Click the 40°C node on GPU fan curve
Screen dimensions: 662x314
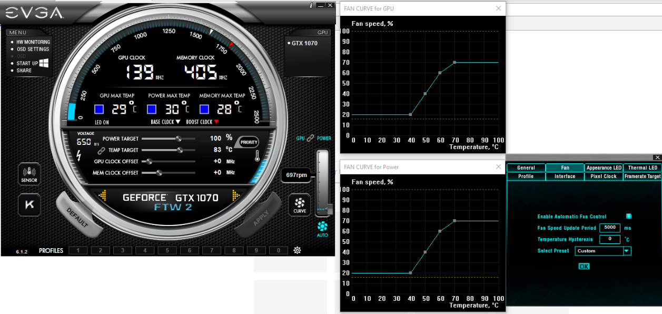(x=410, y=114)
